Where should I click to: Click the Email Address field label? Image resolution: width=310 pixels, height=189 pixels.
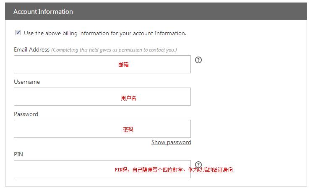point(32,49)
